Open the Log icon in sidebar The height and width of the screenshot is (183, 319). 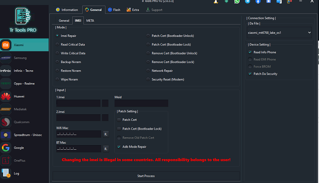pyautogui.click(x=6, y=173)
